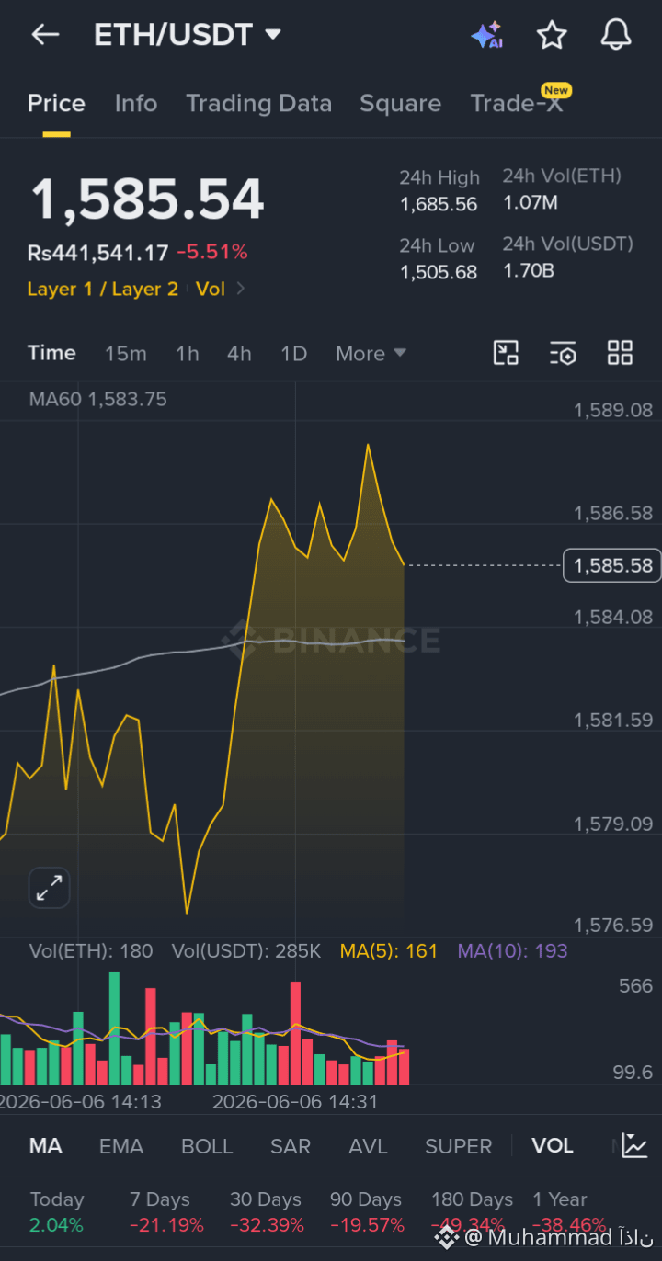Toggle the VOL sub-indicator
This screenshot has height=1261, width=662.
coord(553,1146)
